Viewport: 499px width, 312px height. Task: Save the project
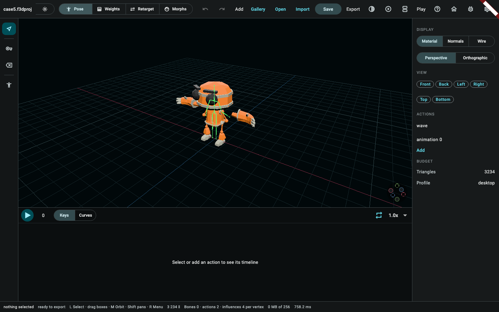328,9
